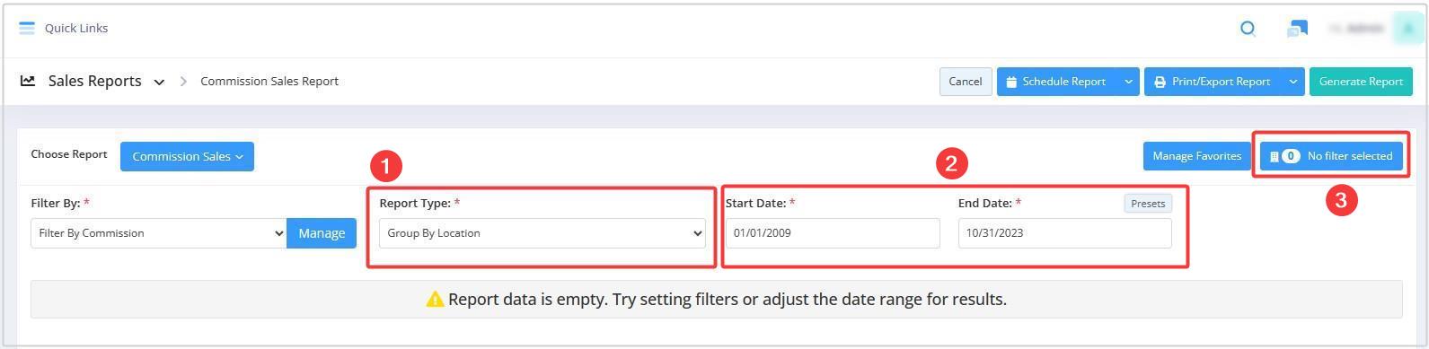This screenshot has width=1429, height=349.
Task: Click the calendar icon on Schedule Report
Action: click(x=1011, y=82)
